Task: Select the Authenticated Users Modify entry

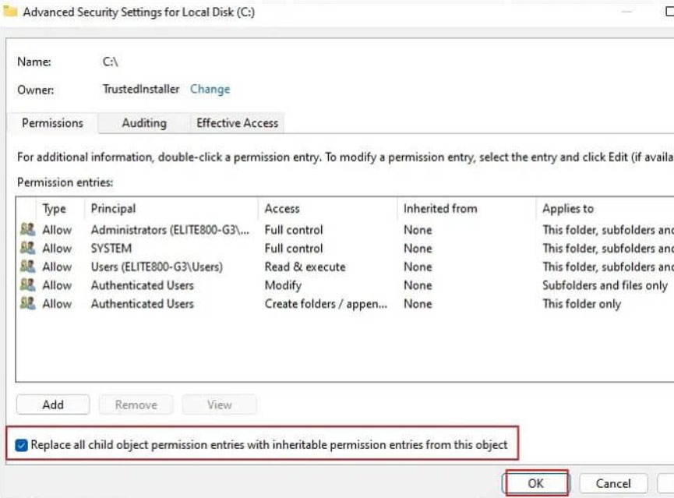Action: pos(345,285)
